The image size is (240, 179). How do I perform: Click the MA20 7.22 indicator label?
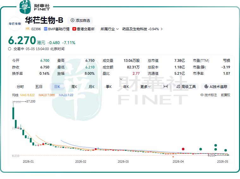click(66, 95)
